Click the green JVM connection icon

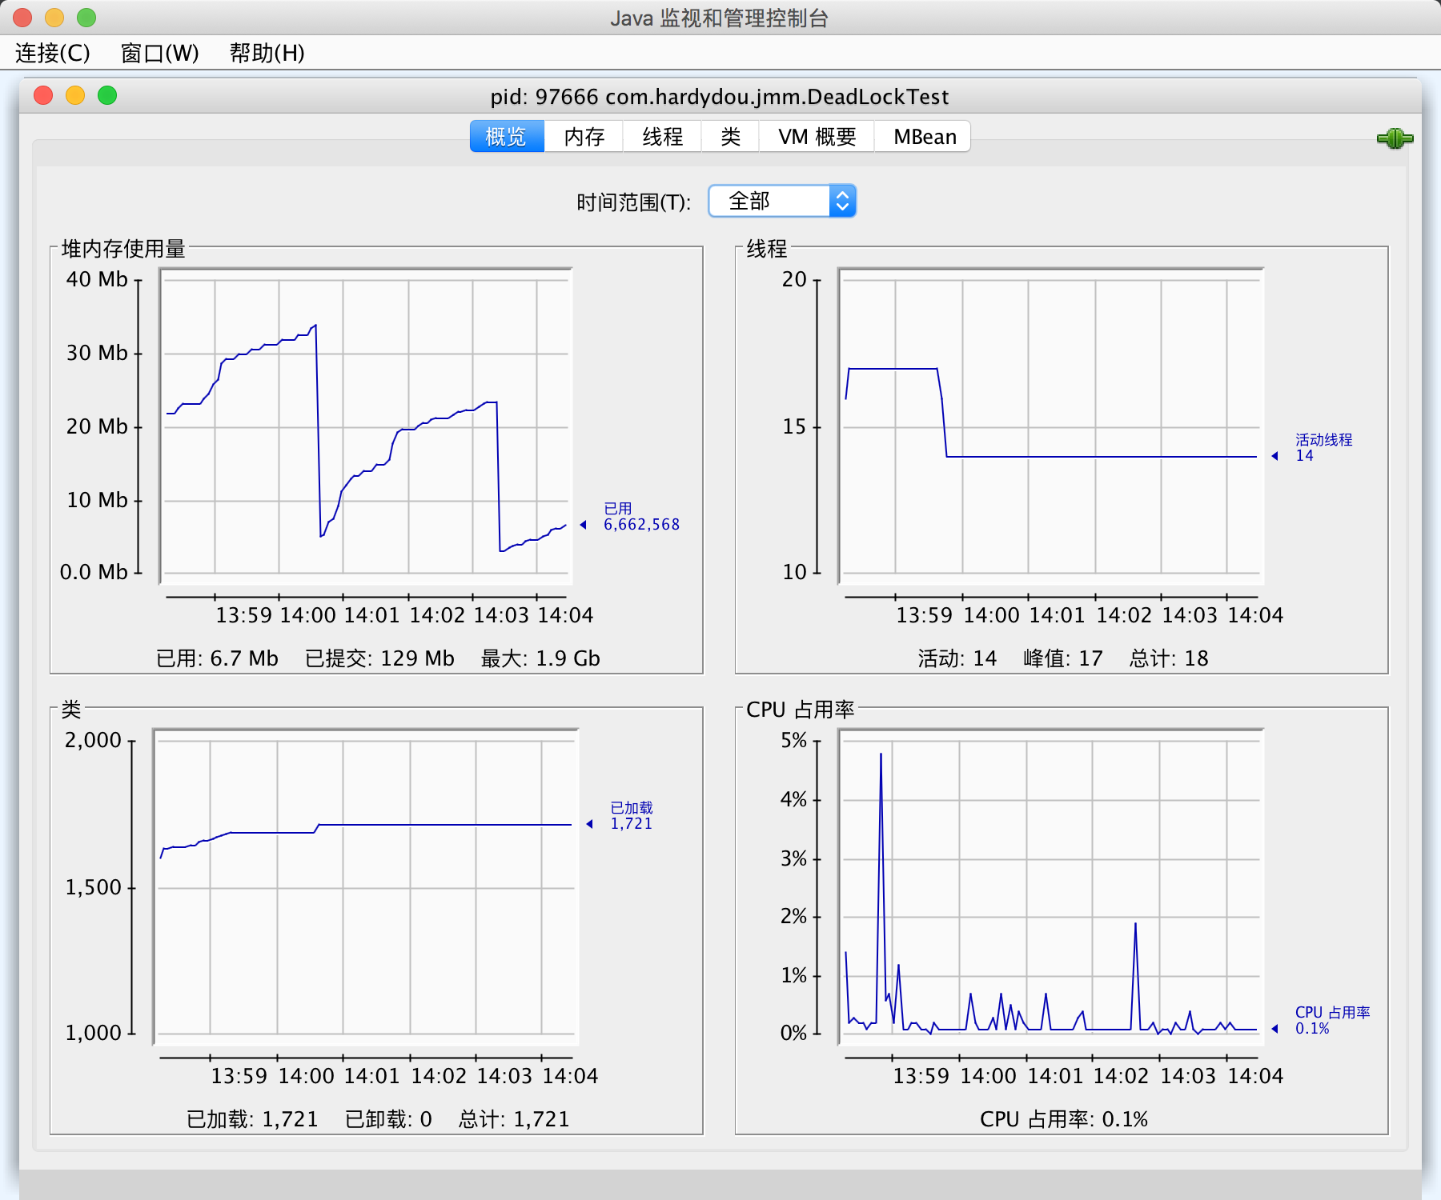click(1396, 138)
